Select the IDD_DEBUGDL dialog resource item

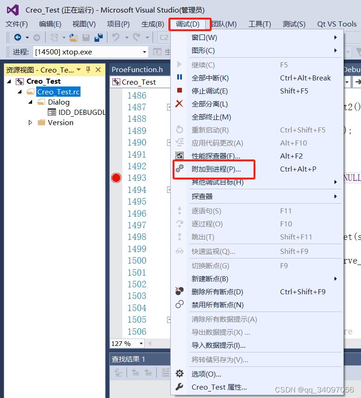click(x=81, y=112)
